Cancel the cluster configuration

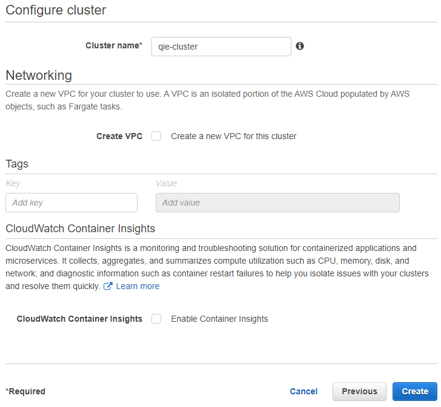(x=303, y=391)
